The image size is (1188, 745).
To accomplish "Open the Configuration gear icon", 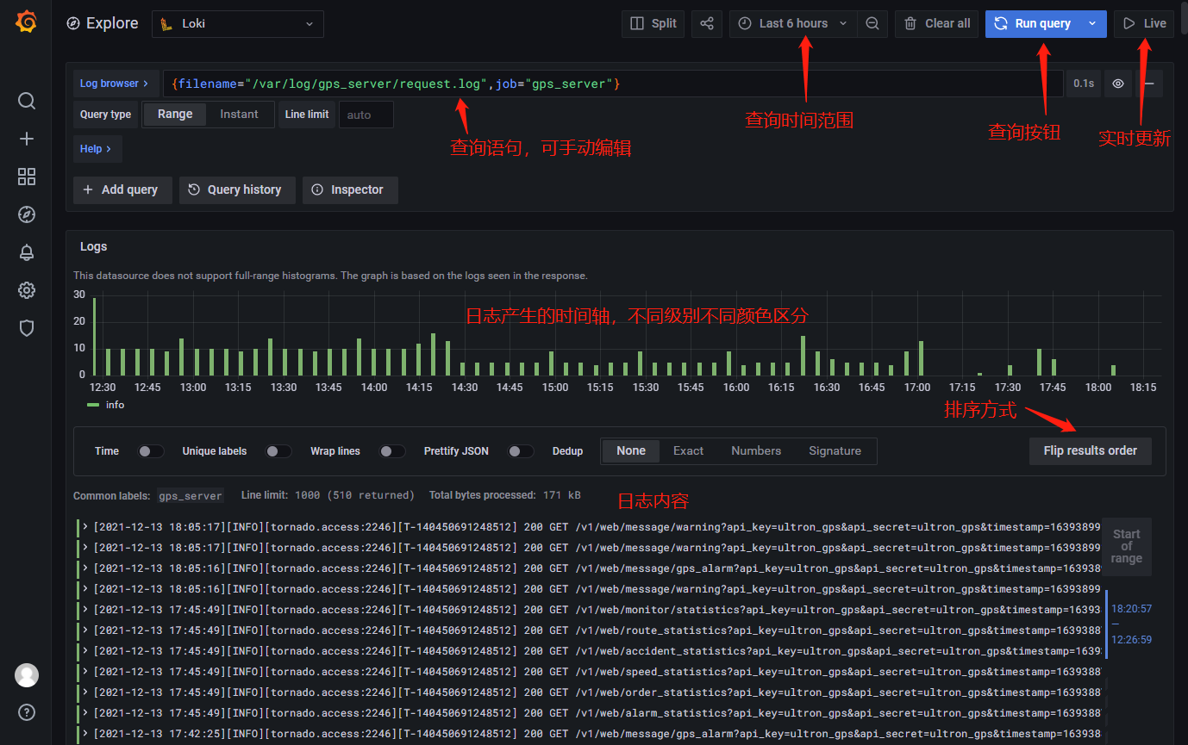I will tap(27, 290).
